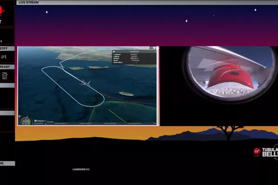278x185 pixels.
Task: Click the Altitude row label
Action: click(x=116, y=58)
